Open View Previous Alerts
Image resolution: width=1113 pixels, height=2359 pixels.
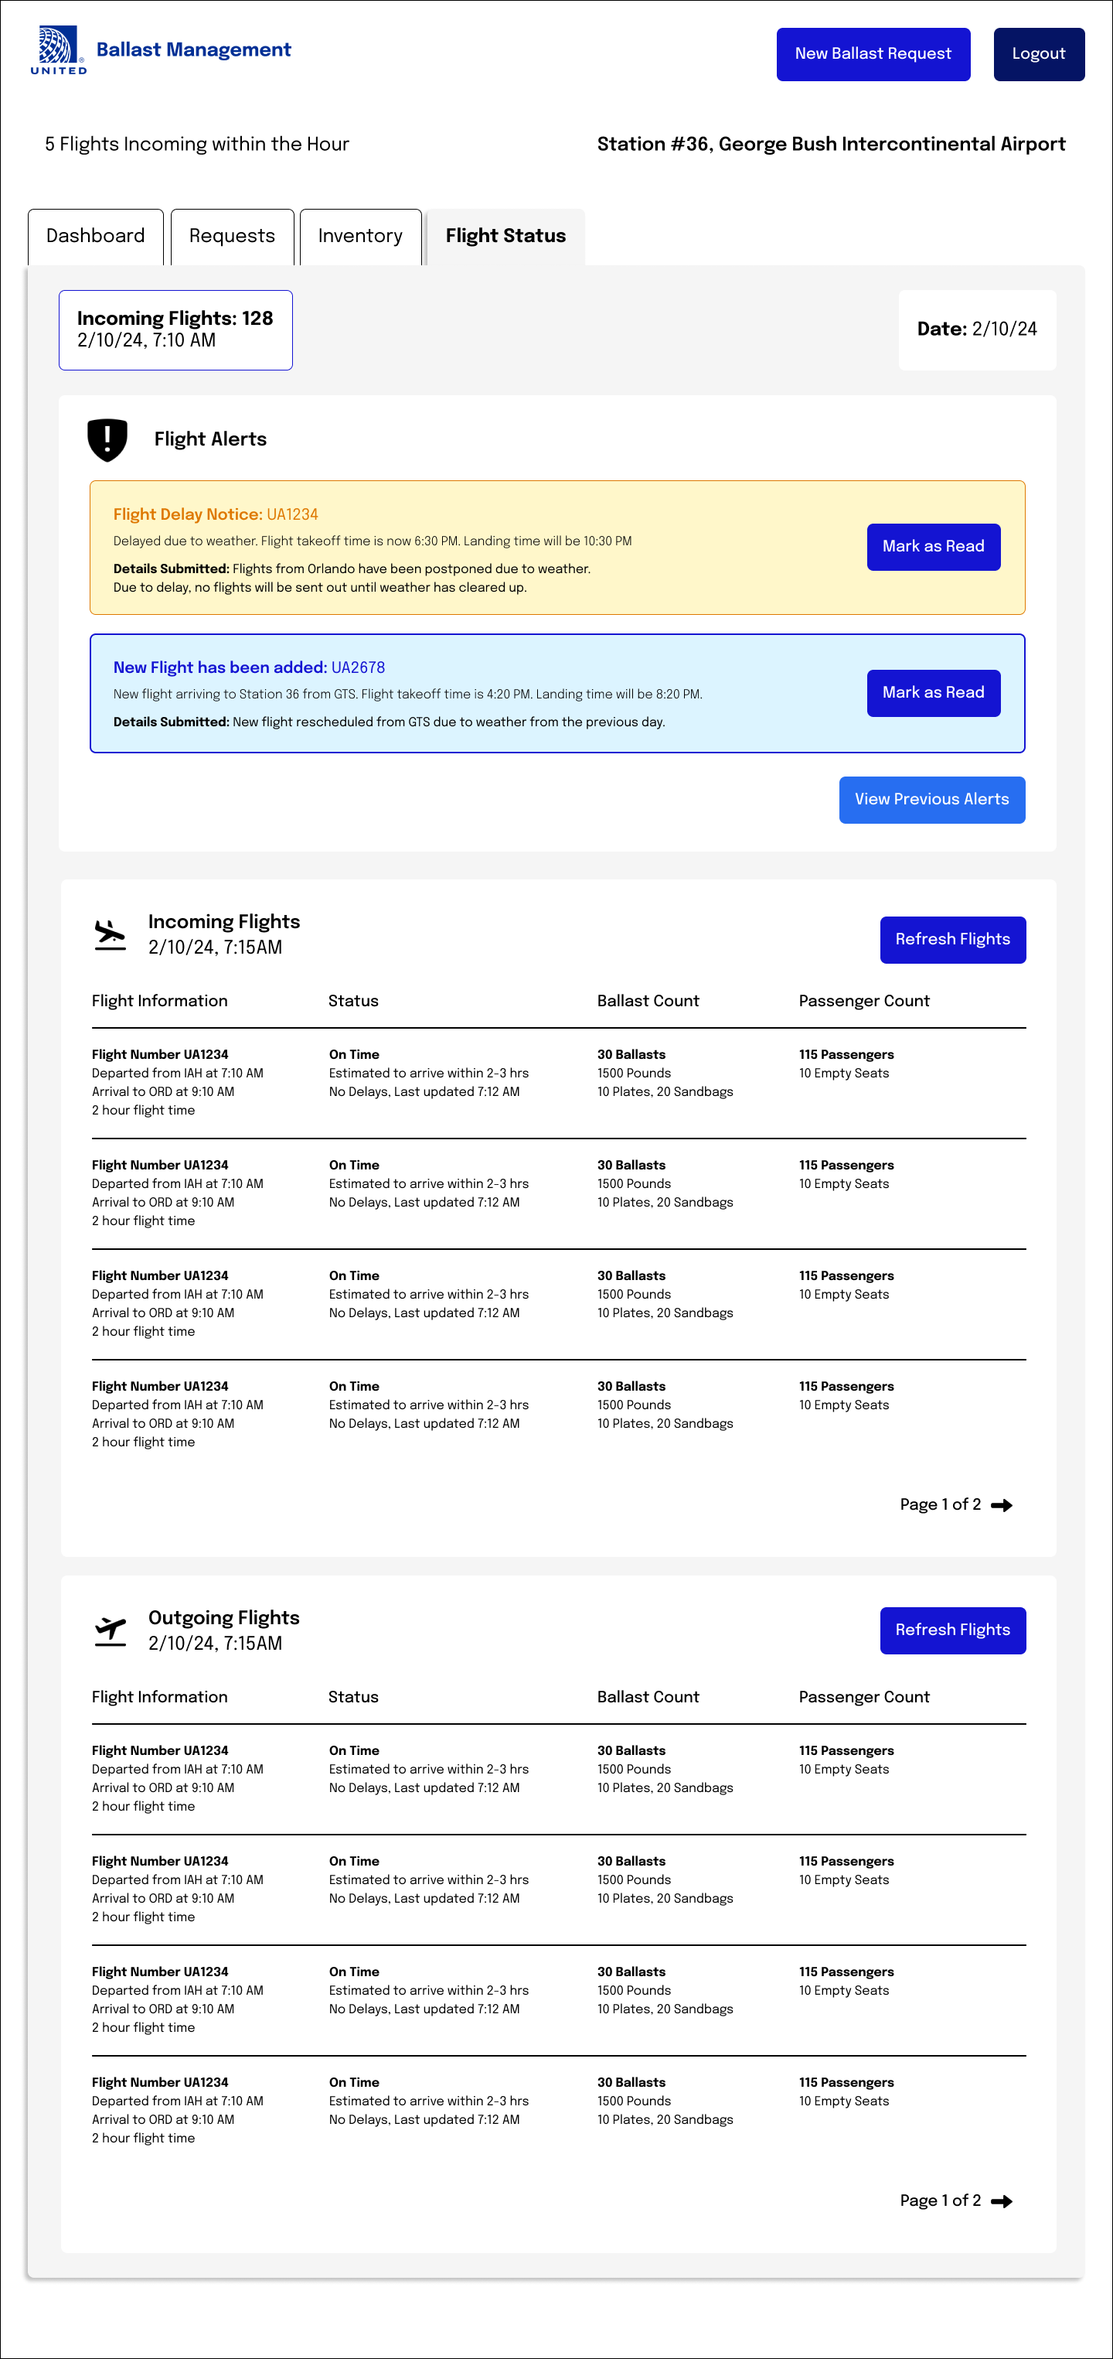coord(932,800)
